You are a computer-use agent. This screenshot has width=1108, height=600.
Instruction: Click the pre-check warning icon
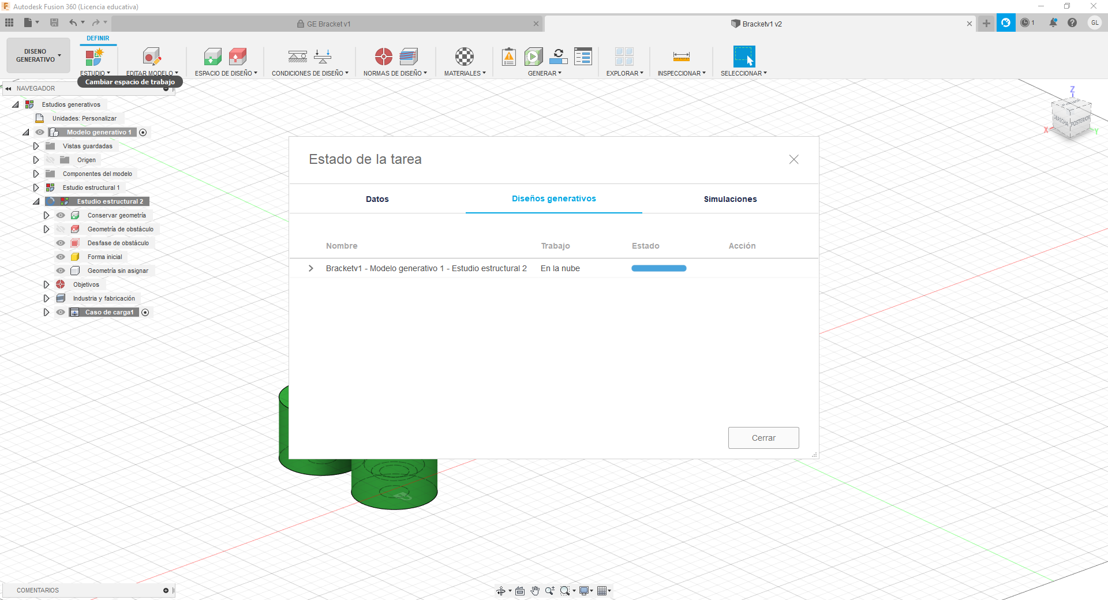coord(509,57)
